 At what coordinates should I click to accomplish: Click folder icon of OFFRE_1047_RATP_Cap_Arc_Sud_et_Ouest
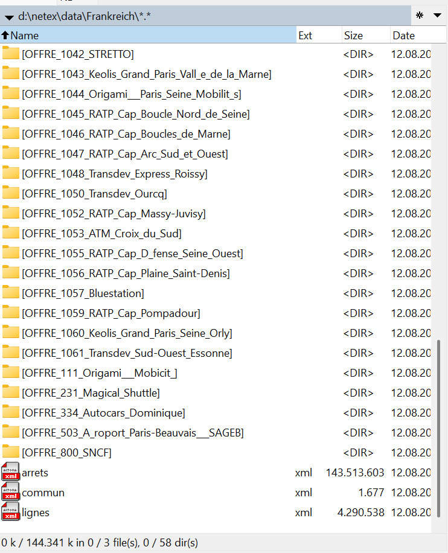[11, 153]
